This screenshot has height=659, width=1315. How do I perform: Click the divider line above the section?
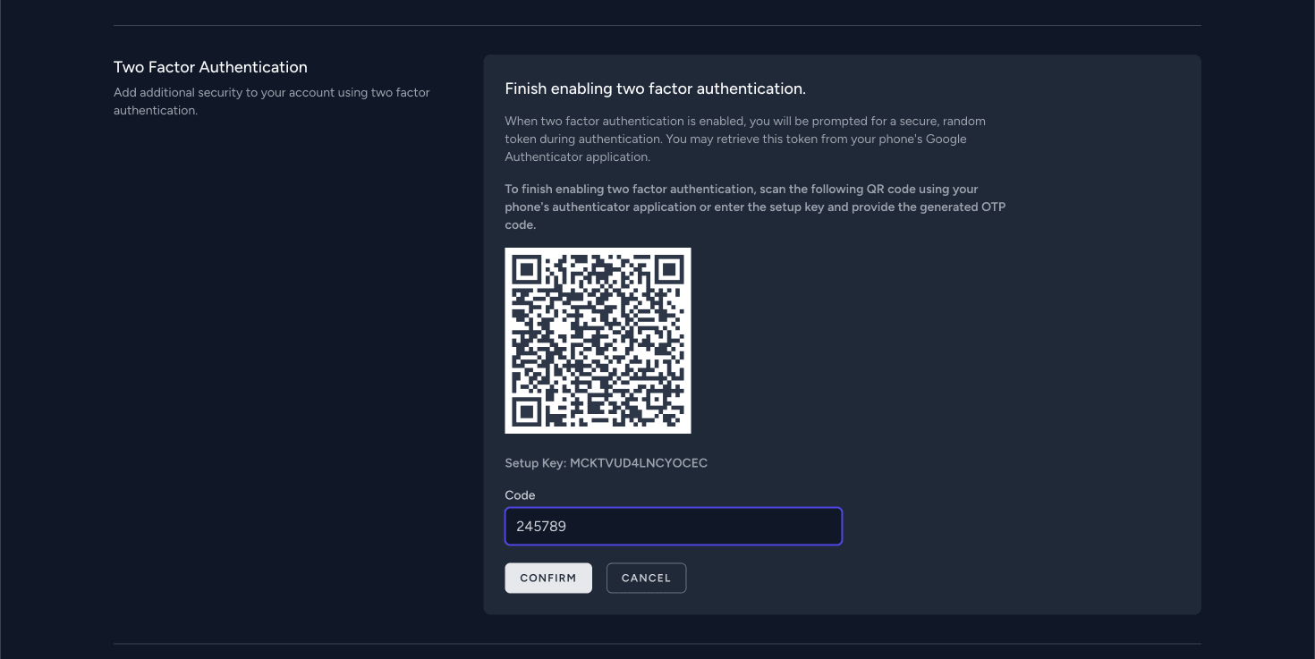(656, 24)
